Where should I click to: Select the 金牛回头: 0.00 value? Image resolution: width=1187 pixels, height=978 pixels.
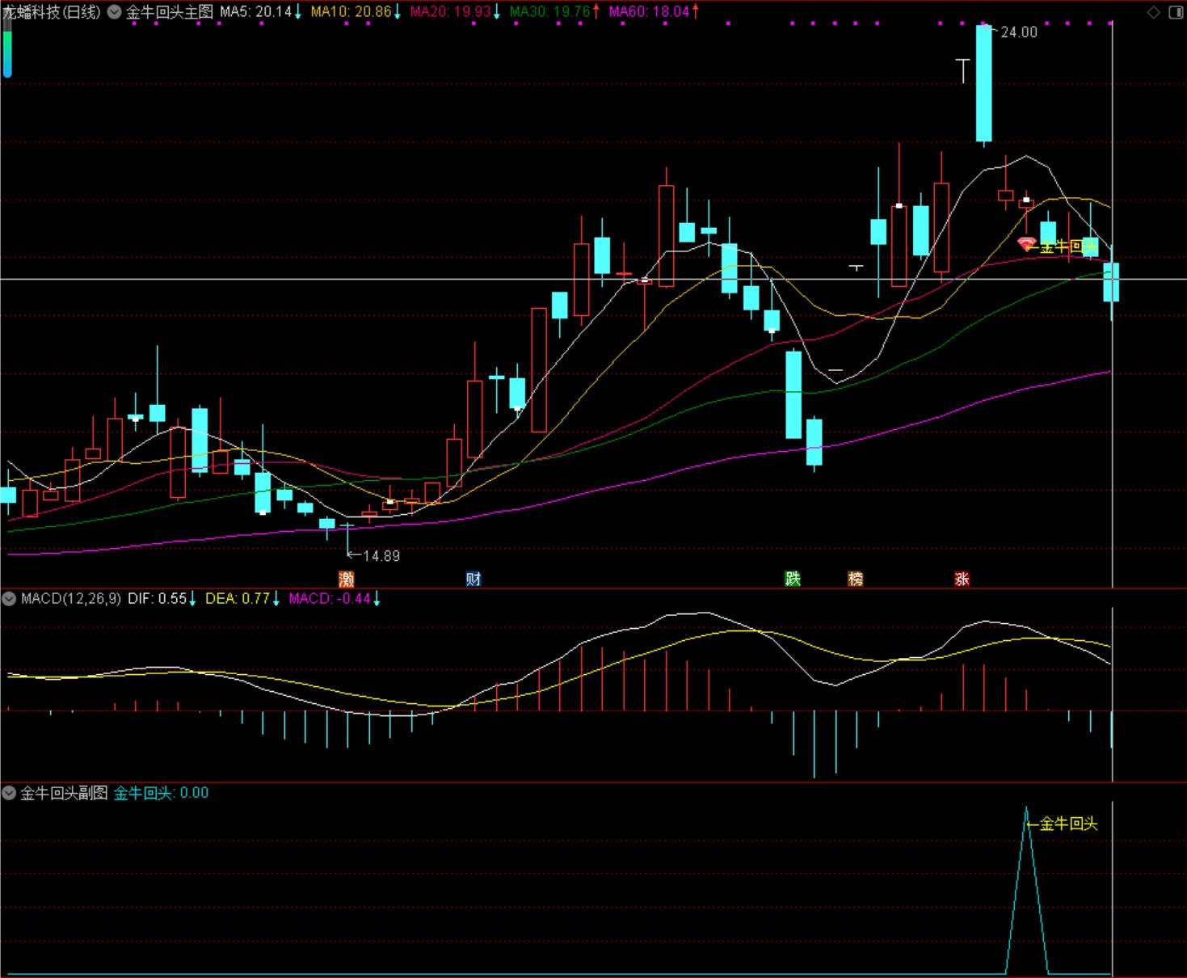coord(161,793)
